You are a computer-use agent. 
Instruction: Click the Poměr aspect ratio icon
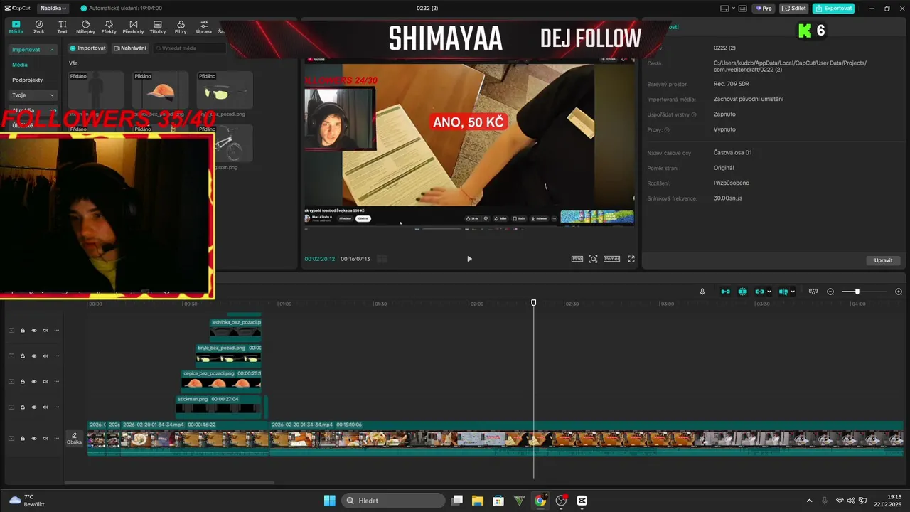612,259
